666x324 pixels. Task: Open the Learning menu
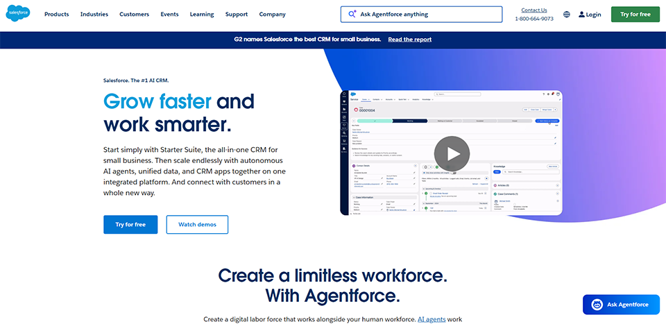(x=202, y=14)
